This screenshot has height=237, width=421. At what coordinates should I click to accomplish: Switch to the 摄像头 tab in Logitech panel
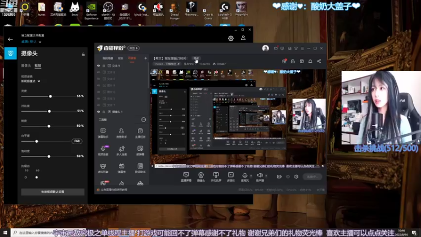click(26, 65)
